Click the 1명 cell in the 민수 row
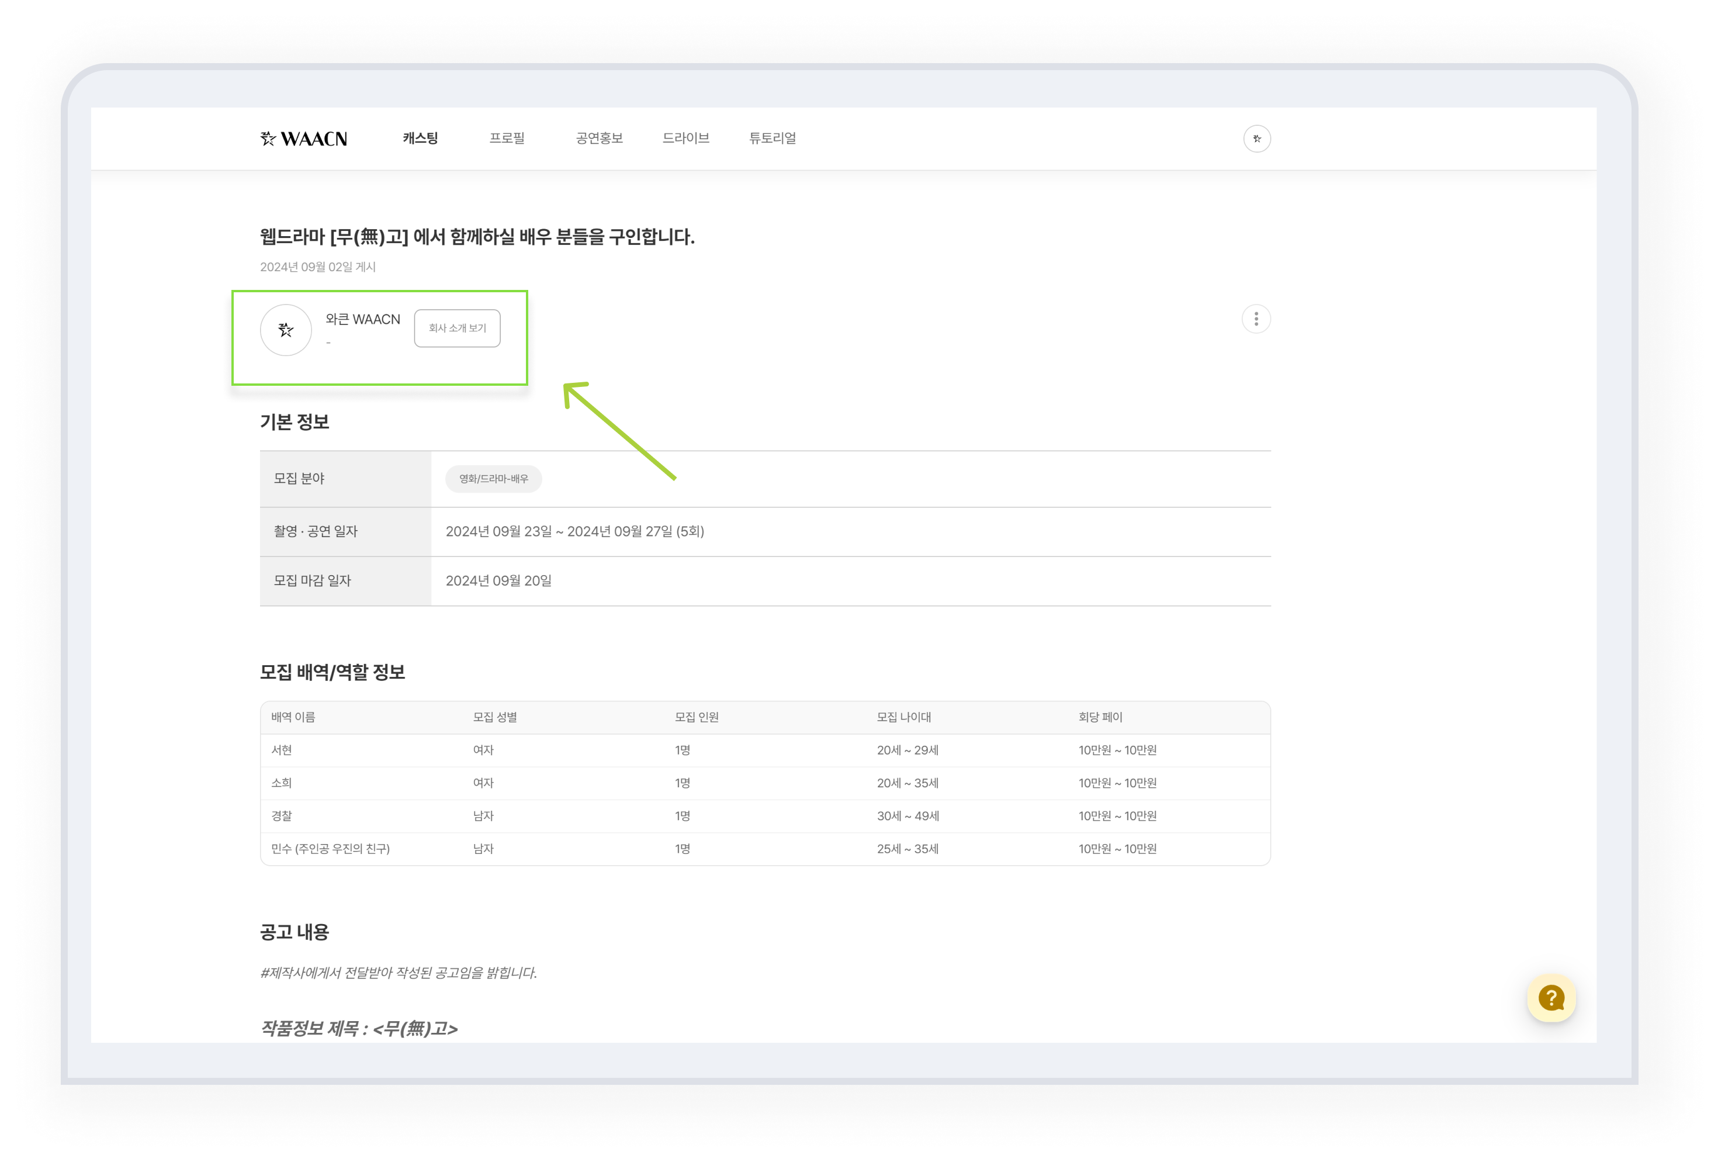The width and height of the screenshot is (1718, 1162). pyautogui.click(x=681, y=848)
